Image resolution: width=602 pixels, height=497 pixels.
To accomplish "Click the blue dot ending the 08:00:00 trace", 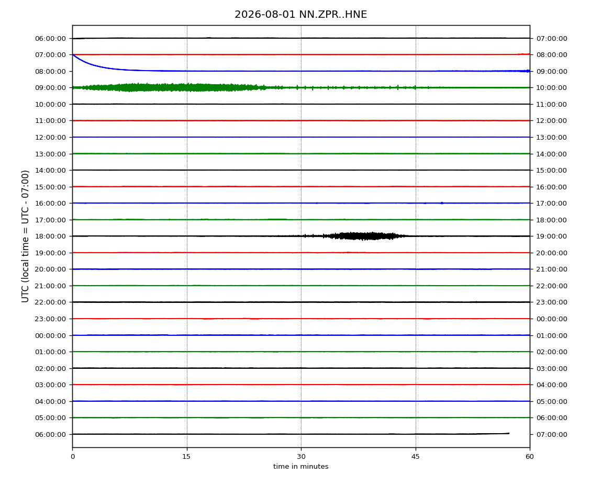I will pyautogui.click(x=528, y=71).
